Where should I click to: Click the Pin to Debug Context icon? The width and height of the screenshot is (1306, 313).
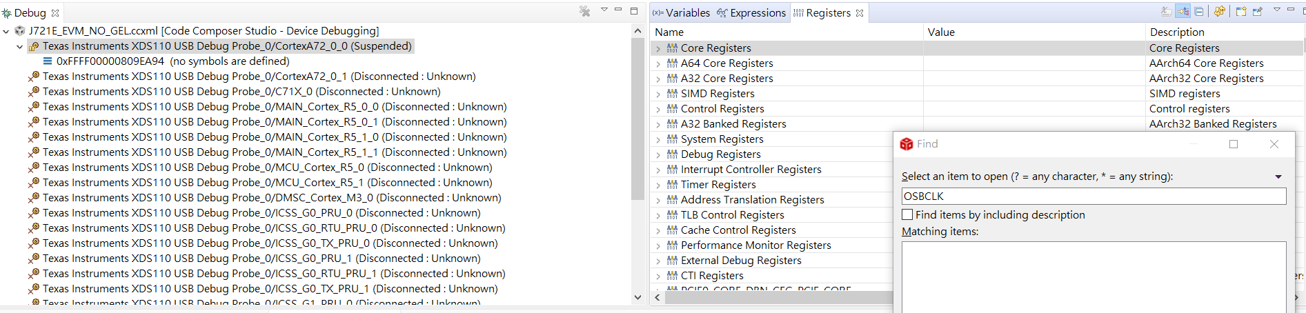[1258, 12]
